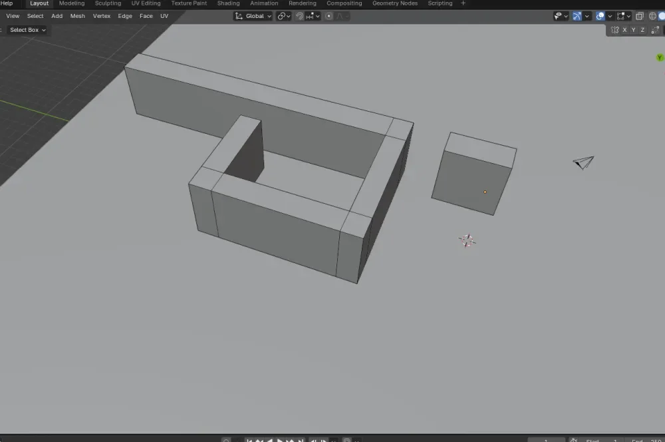Switch to Texture Paint workspace tab

point(189,3)
